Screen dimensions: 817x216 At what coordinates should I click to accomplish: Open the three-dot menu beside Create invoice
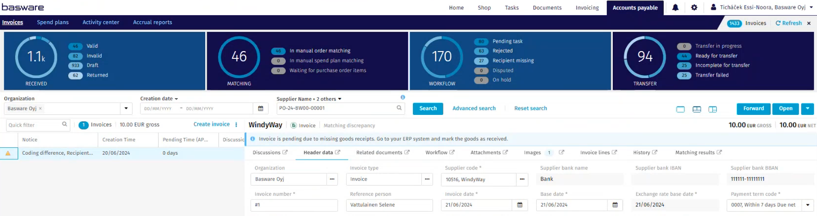click(x=236, y=125)
